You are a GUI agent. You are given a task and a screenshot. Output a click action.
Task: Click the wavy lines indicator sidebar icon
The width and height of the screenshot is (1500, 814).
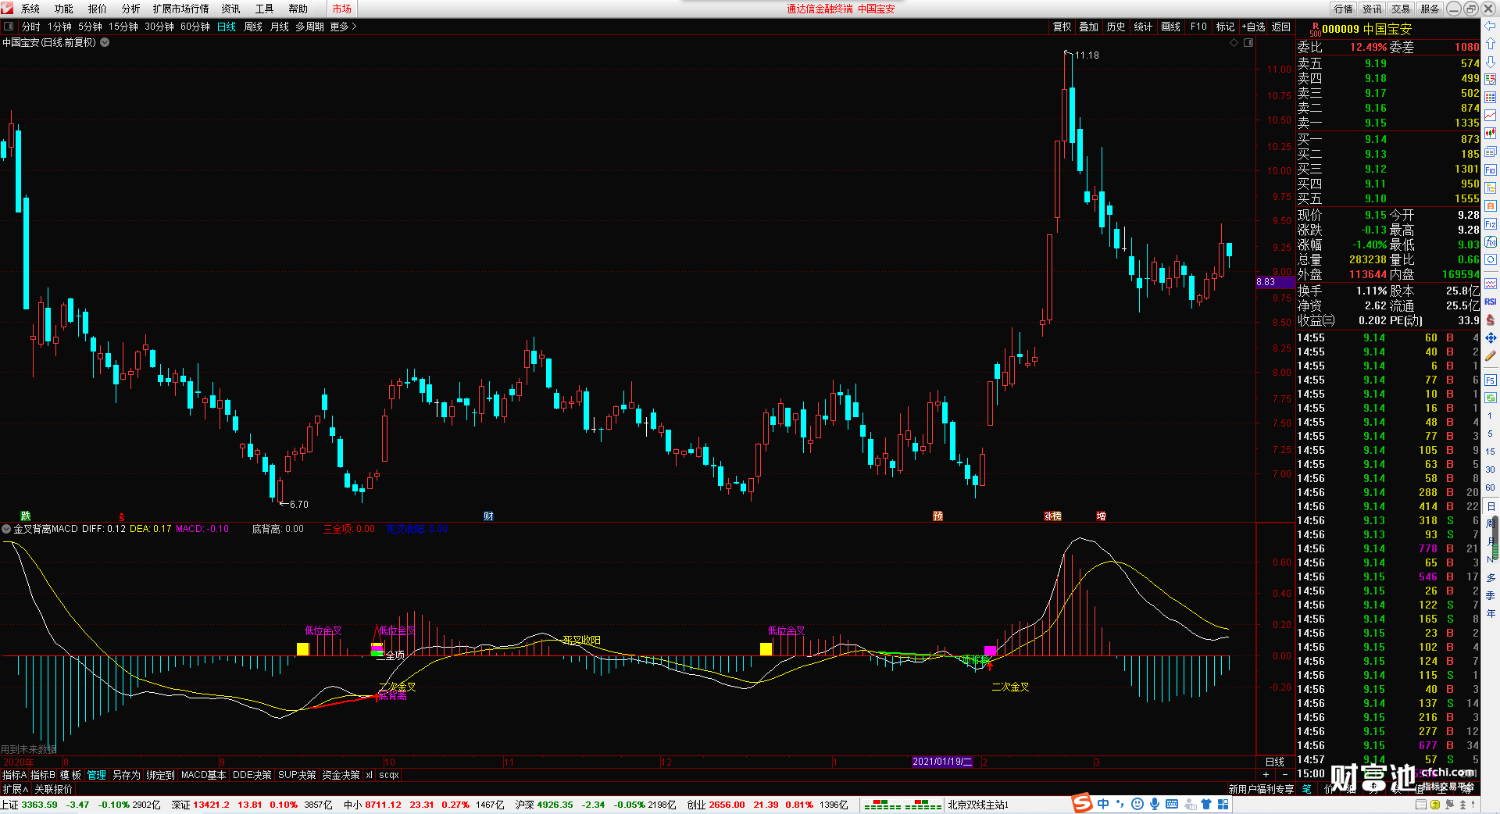[x=1491, y=284]
